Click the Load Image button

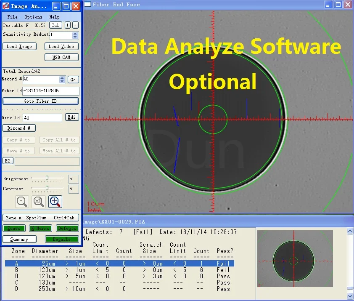pyautogui.click(x=19, y=46)
